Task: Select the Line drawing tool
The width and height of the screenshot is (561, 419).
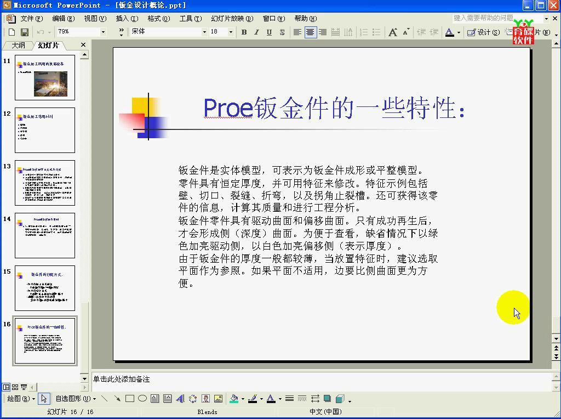Action: [105, 399]
